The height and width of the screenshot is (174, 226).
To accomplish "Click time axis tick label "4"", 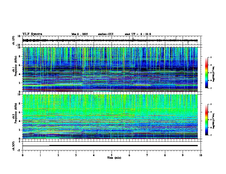I will [x=94, y=155].
